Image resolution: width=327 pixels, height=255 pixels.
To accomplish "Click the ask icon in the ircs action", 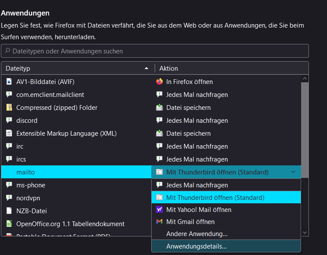I will [159, 159].
